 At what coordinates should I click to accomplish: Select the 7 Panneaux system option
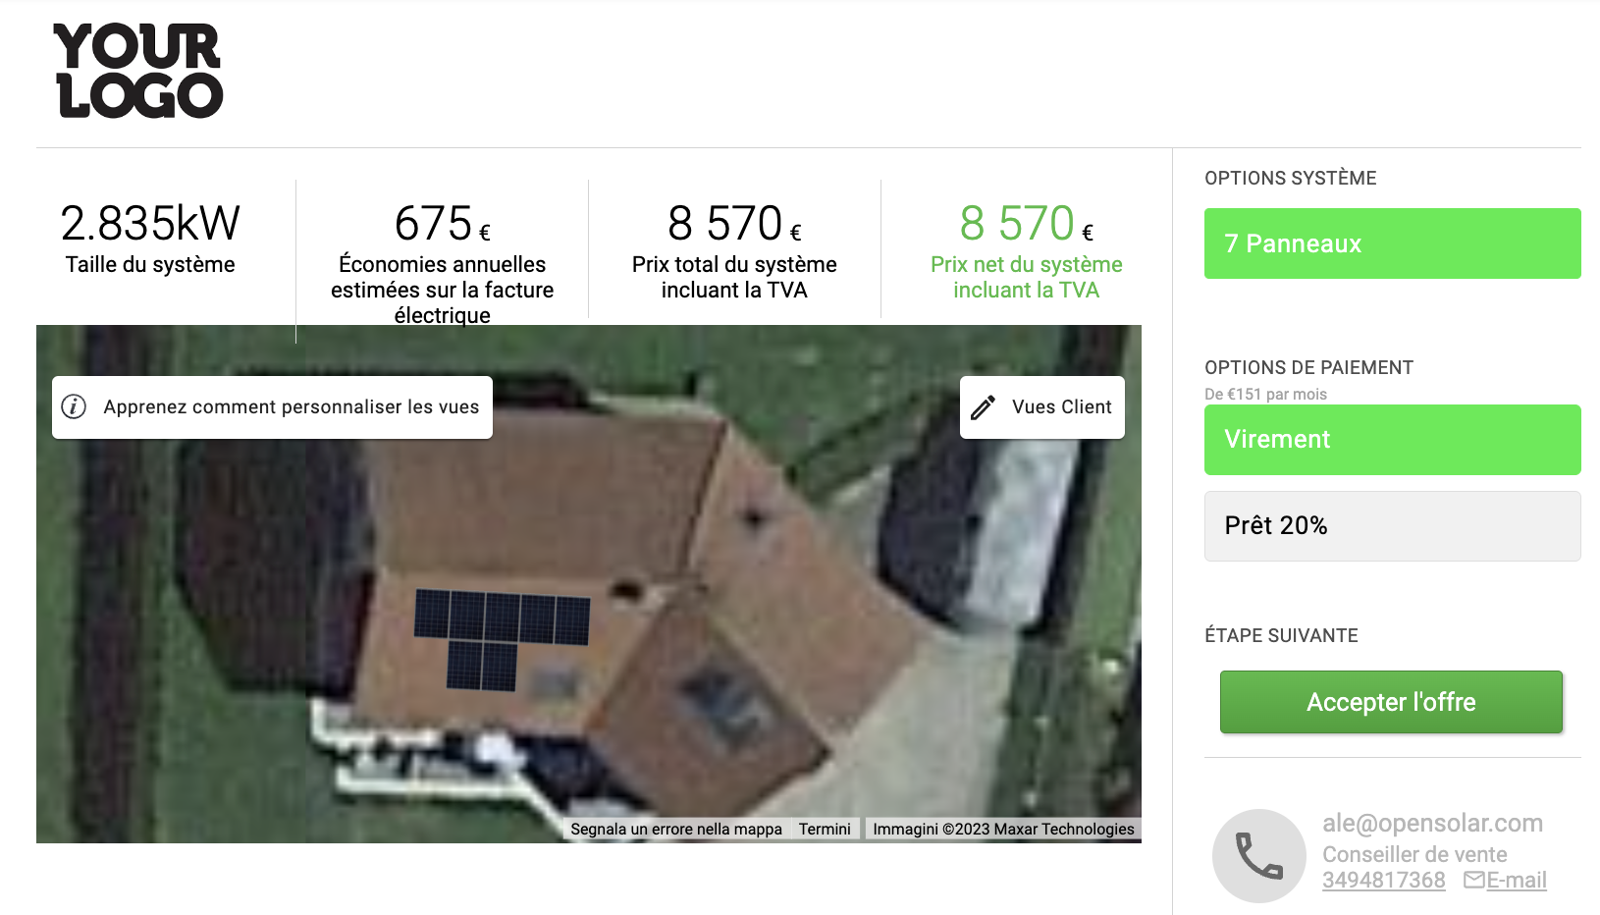[1392, 243]
